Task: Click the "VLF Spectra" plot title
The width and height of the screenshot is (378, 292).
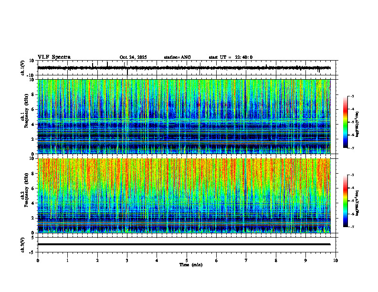Action: point(54,57)
